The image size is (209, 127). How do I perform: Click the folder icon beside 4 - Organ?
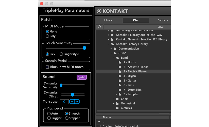click(120, 76)
